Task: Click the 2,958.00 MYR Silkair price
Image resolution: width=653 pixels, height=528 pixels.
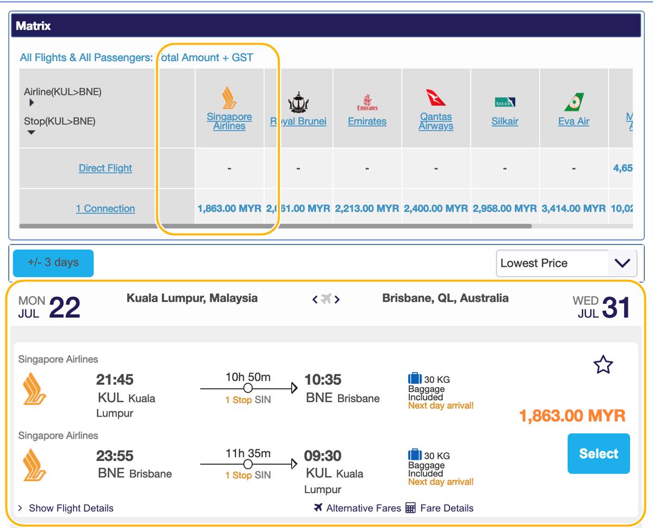Action: pyautogui.click(x=505, y=208)
